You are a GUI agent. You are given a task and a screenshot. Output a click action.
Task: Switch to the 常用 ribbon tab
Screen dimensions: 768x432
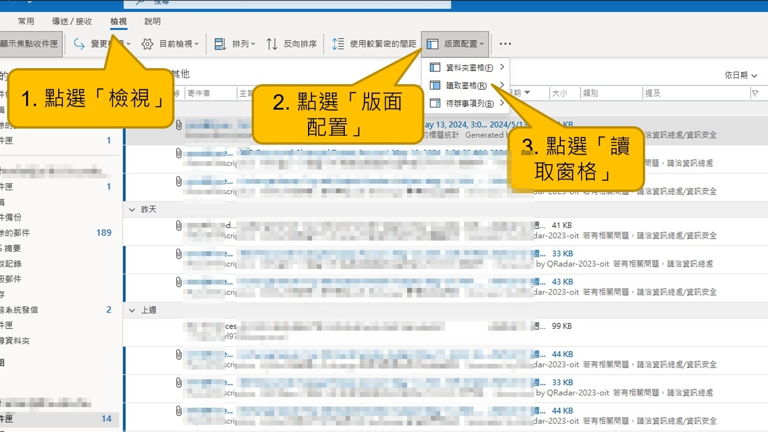coord(26,21)
